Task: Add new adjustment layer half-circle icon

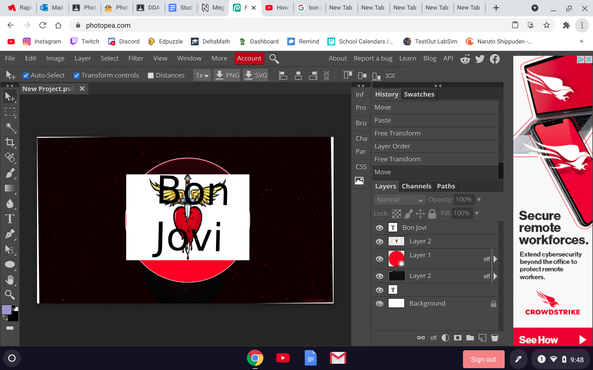Action: [x=445, y=338]
